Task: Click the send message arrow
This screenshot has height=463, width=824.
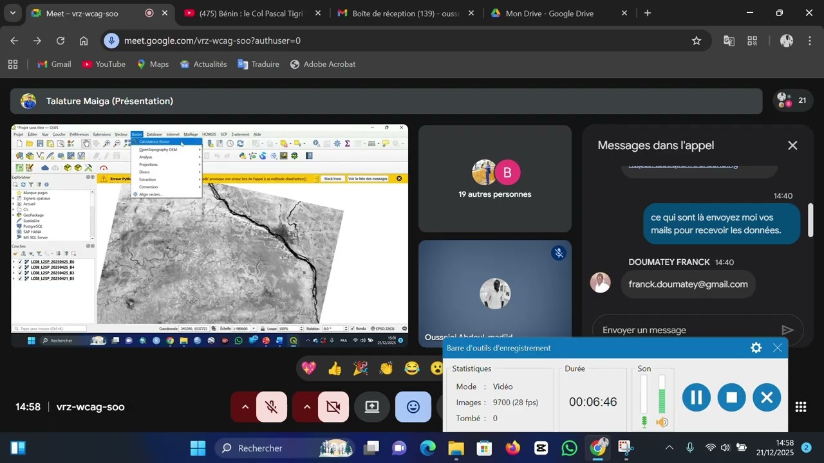Action: pos(787,330)
